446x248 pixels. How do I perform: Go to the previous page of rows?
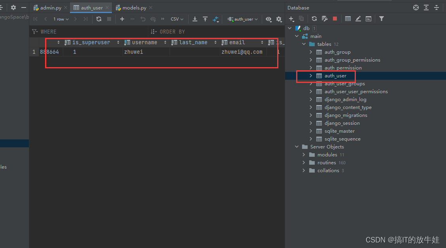[x=45, y=19]
